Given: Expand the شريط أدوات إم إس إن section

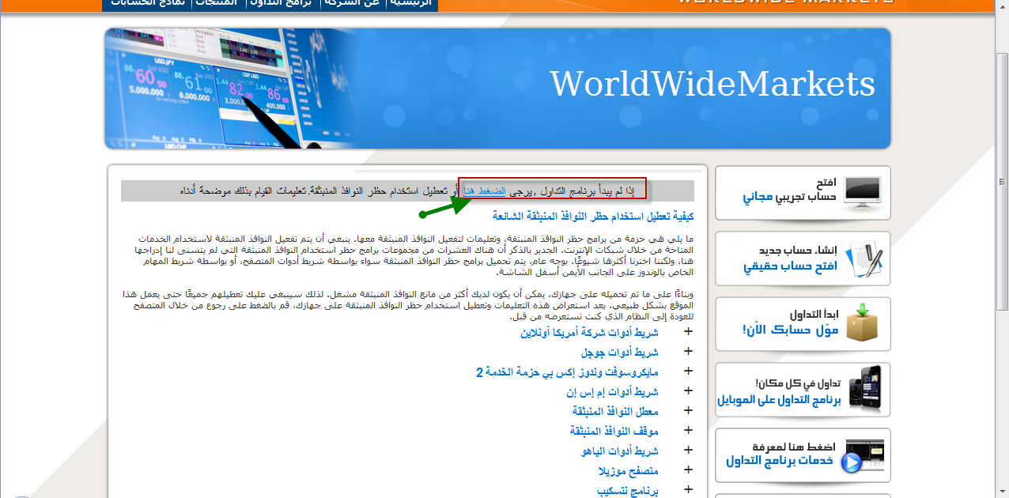Looking at the screenshot, I should point(688,391).
